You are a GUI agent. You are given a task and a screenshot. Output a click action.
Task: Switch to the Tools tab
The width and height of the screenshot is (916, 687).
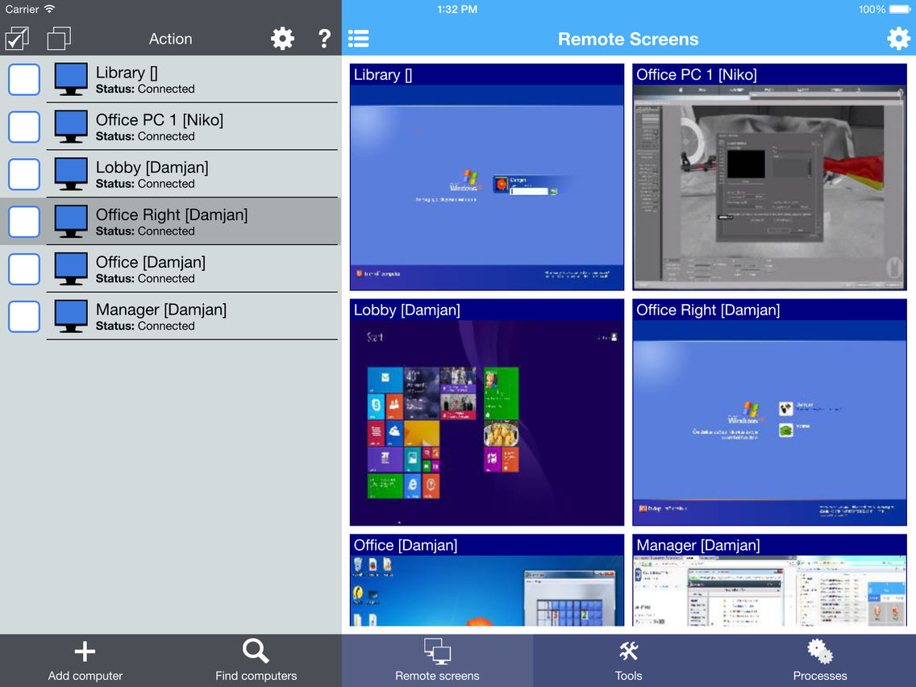click(x=629, y=660)
